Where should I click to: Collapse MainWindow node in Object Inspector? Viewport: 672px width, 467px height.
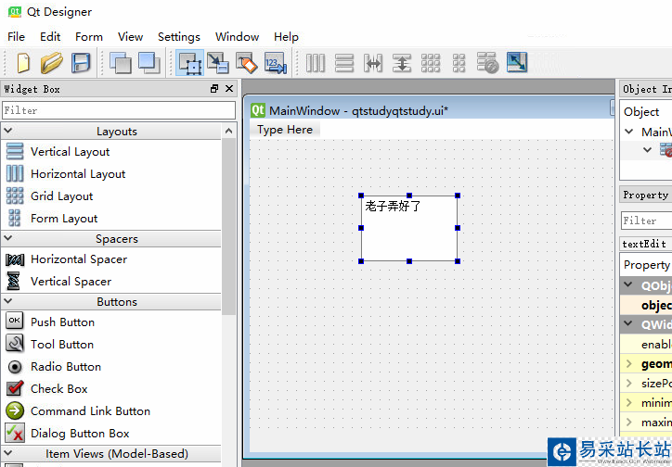pos(629,132)
